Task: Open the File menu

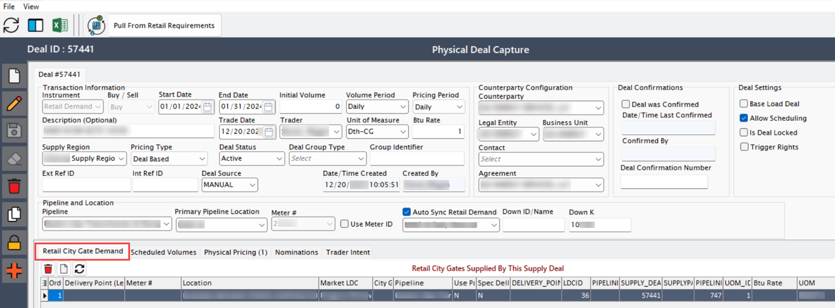Action: tap(9, 6)
